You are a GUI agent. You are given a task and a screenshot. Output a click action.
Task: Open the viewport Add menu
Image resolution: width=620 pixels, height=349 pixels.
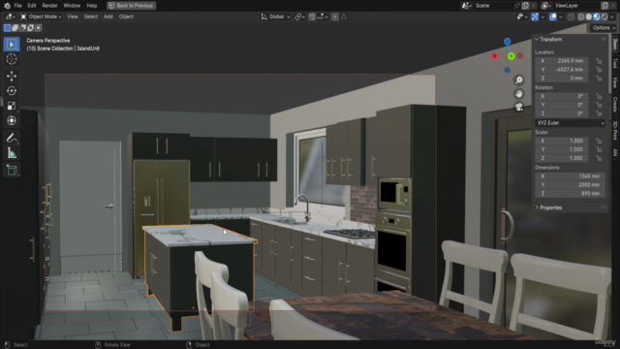coord(108,16)
